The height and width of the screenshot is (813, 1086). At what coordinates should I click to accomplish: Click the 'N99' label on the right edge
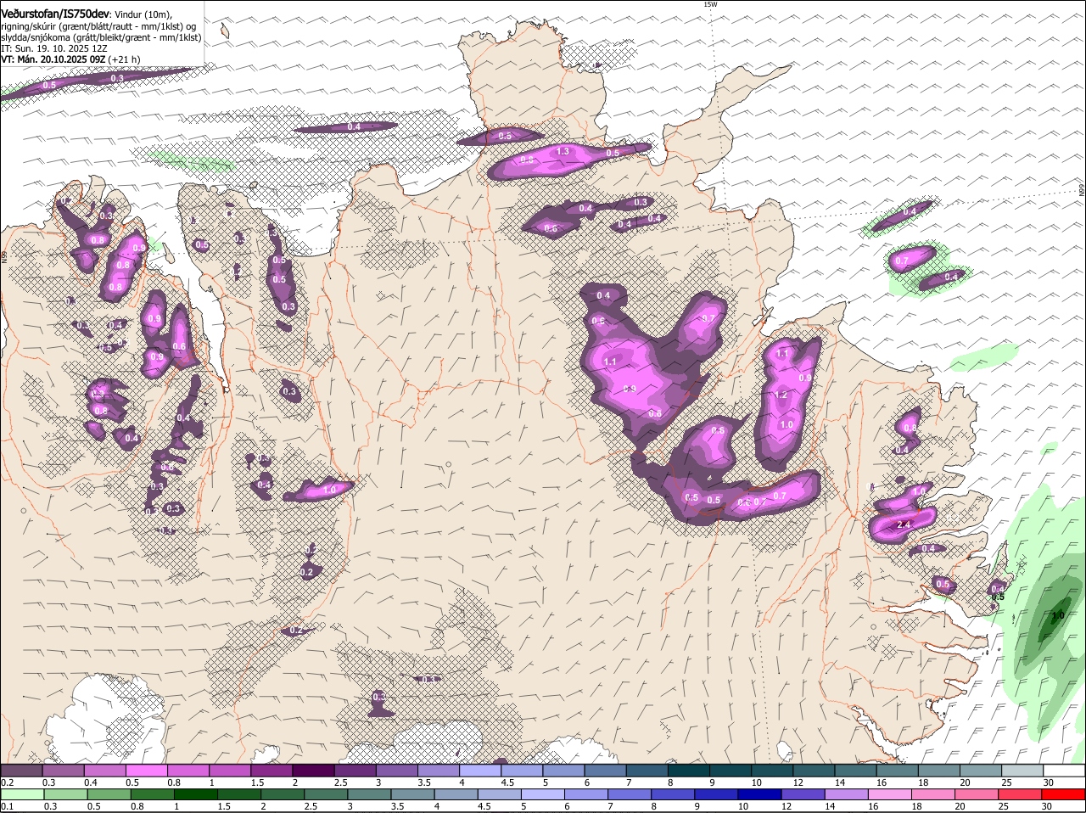pyautogui.click(x=1082, y=192)
